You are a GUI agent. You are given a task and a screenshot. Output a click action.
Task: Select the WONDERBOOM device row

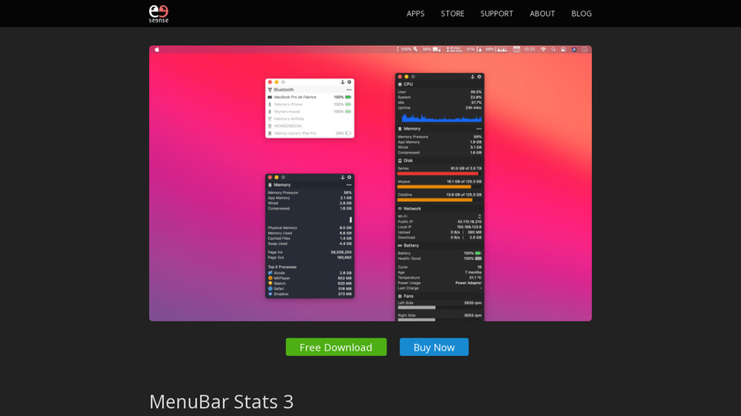tap(310, 126)
